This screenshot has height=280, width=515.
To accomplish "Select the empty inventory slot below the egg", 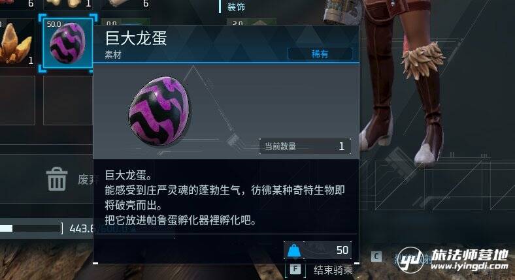I will pos(68,101).
